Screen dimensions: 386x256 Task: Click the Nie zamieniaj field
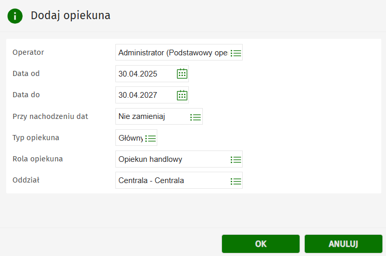click(151, 117)
